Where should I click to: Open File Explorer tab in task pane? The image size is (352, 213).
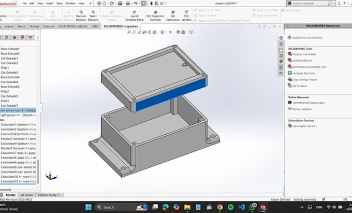281,50
